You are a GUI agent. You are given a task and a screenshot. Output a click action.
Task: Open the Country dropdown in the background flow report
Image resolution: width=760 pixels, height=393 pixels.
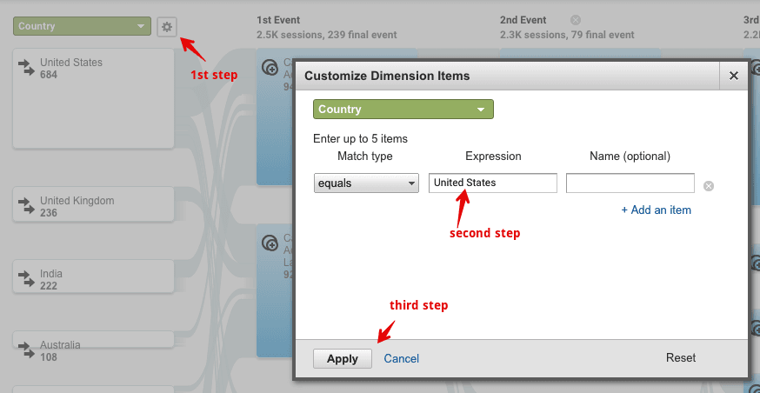[82, 26]
